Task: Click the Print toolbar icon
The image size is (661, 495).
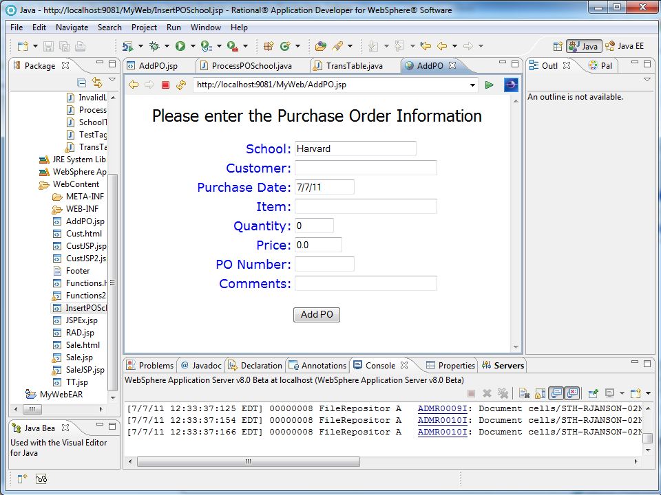Action: (x=80, y=46)
